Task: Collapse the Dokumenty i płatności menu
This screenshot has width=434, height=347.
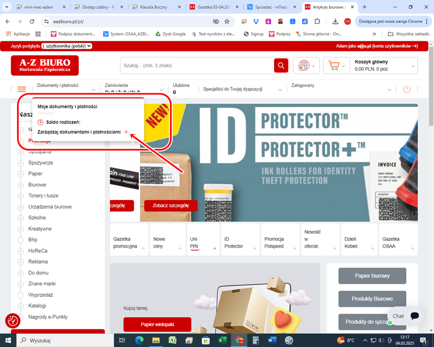Action: point(93,89)
